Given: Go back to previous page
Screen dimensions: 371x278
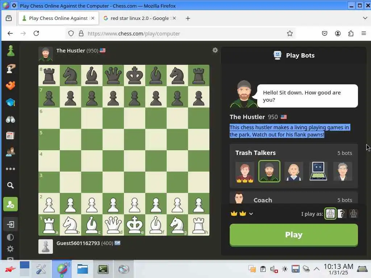Looking at the screenshot, I should click(x=10, y=34).
